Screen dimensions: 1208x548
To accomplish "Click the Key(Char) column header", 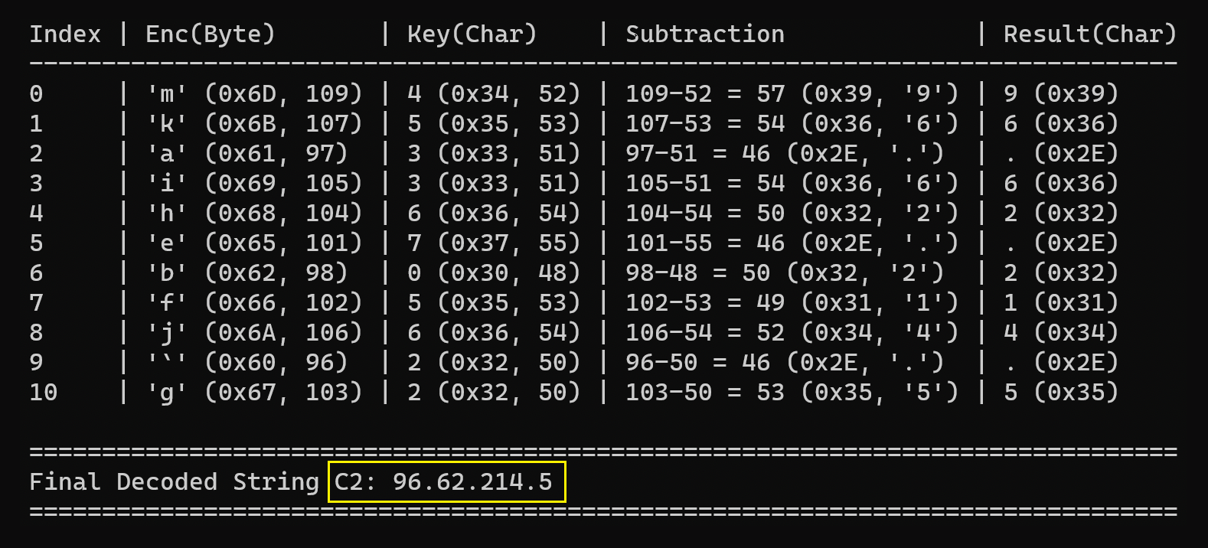I will pos(472,34).
